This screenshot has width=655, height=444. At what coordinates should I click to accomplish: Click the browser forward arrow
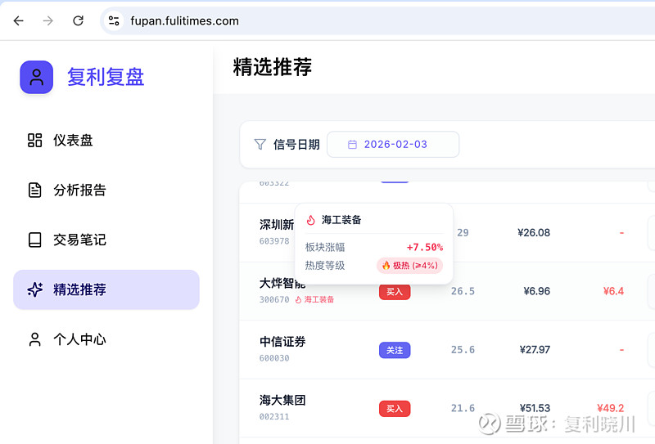point(48,20)
